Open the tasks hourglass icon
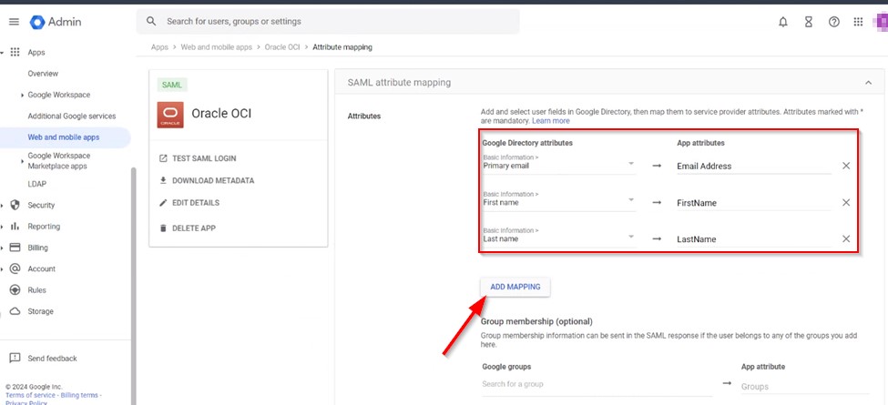The width and height of the screenshot is (888, 405). (808, 22)
